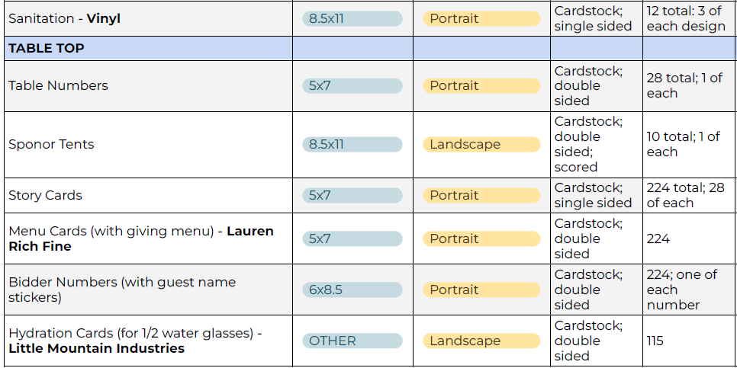Open the OTHER size dropdown for Hydration Cards

(352, 341)
